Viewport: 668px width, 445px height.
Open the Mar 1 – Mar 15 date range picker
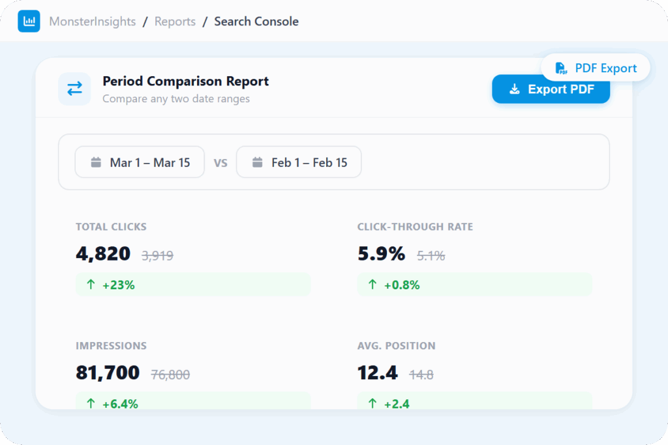pyautogui.click(x=140, y=162)
